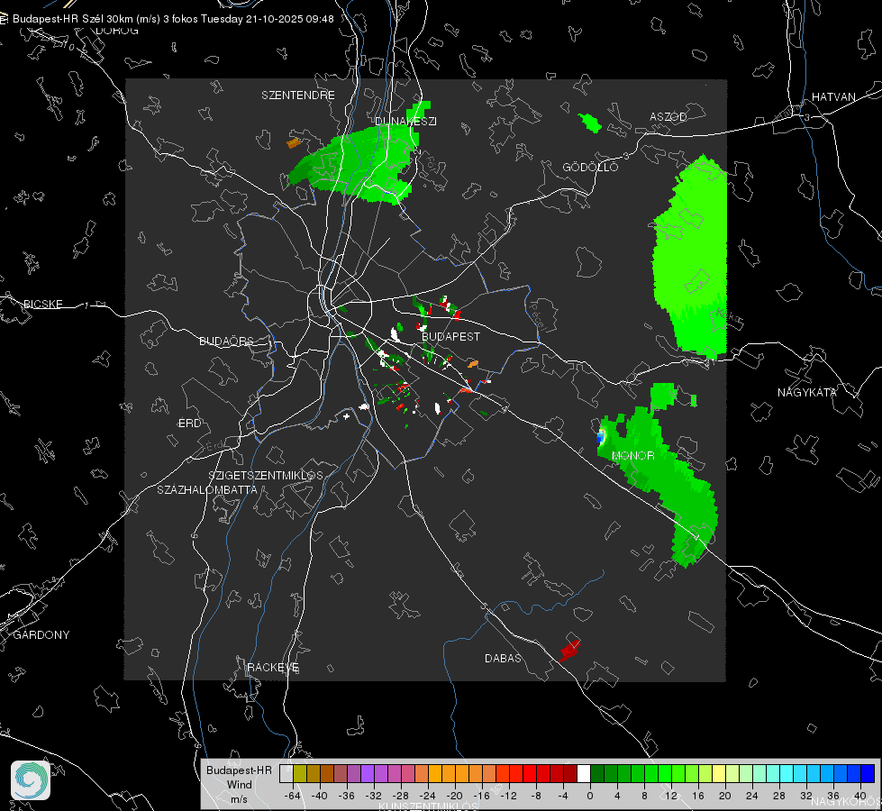Click the Budapest-HR Wind m/s legend title
The image size is (882, 811).
point(239,785)
